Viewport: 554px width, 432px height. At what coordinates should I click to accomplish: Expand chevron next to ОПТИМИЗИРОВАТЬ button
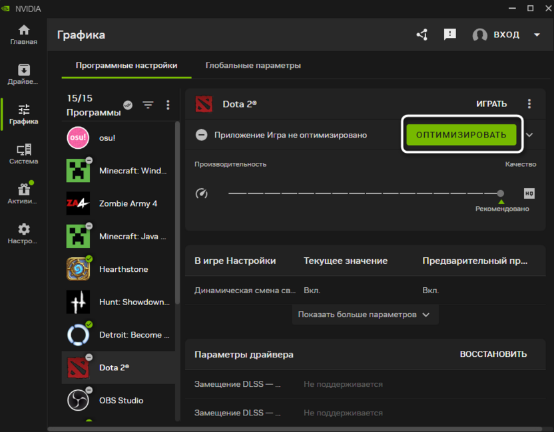tap(529, 135)
